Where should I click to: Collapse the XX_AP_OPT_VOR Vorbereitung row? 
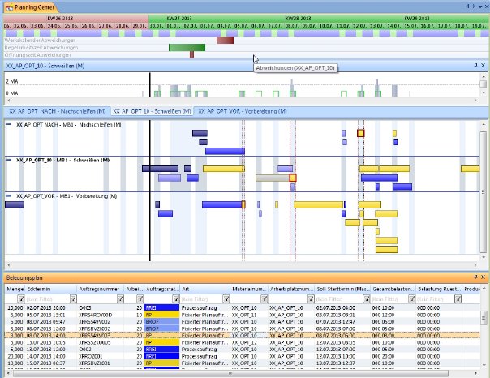[x=8, y=195]
